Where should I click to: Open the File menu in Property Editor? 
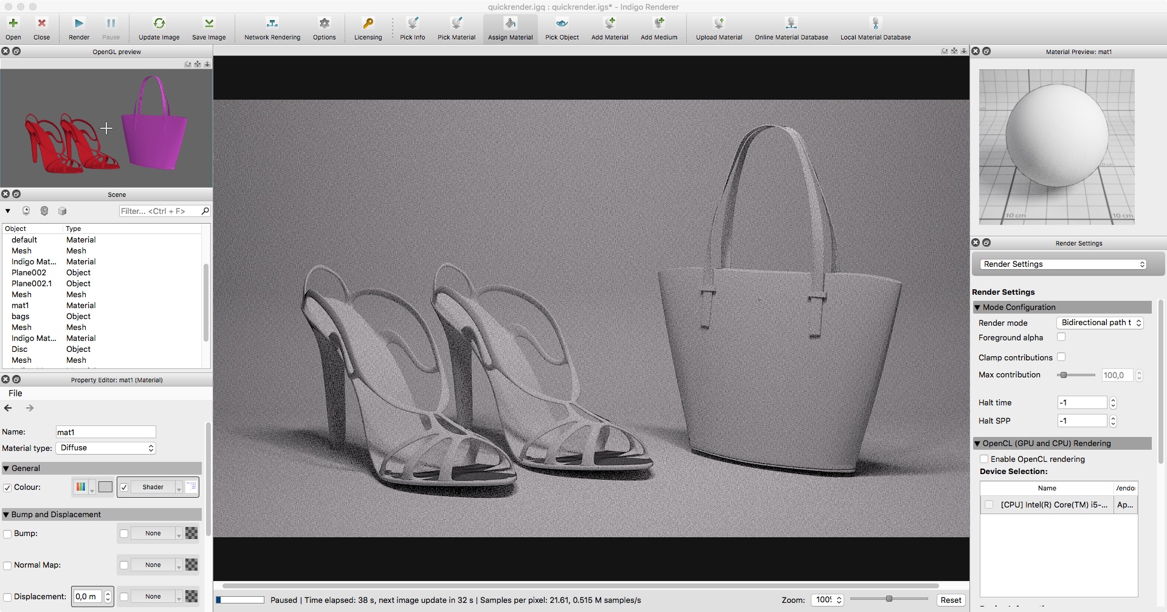(x=15, y=393)
